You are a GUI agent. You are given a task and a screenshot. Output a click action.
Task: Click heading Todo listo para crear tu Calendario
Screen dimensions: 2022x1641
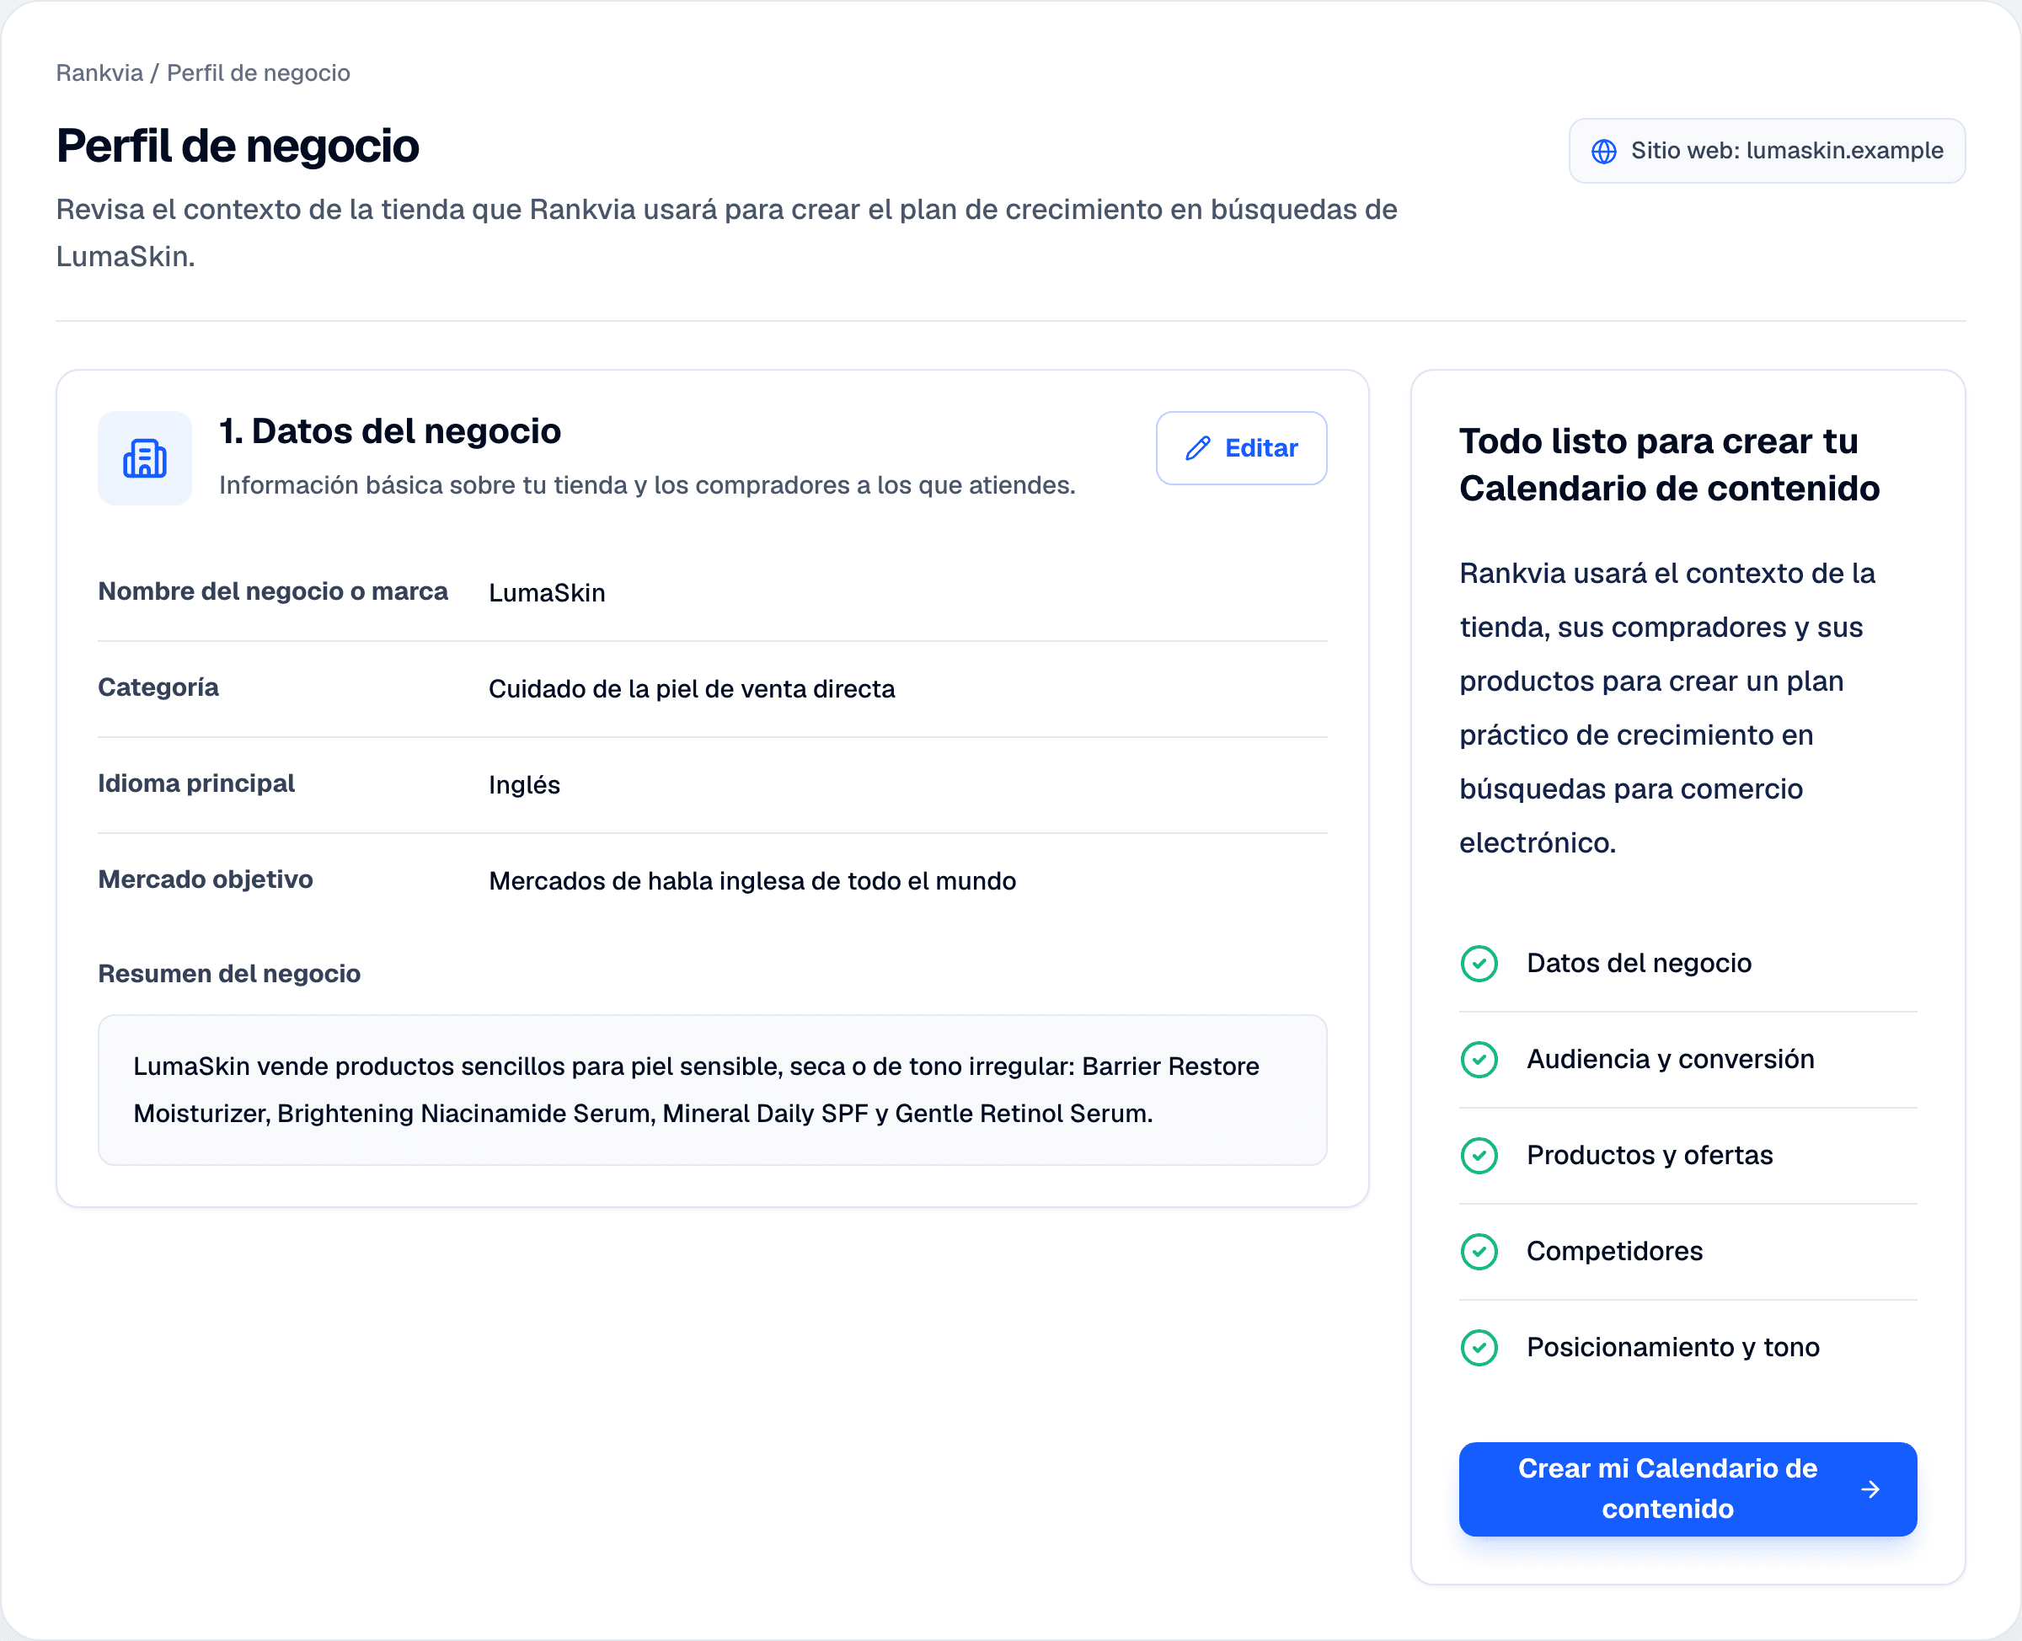pos(1669,465)
